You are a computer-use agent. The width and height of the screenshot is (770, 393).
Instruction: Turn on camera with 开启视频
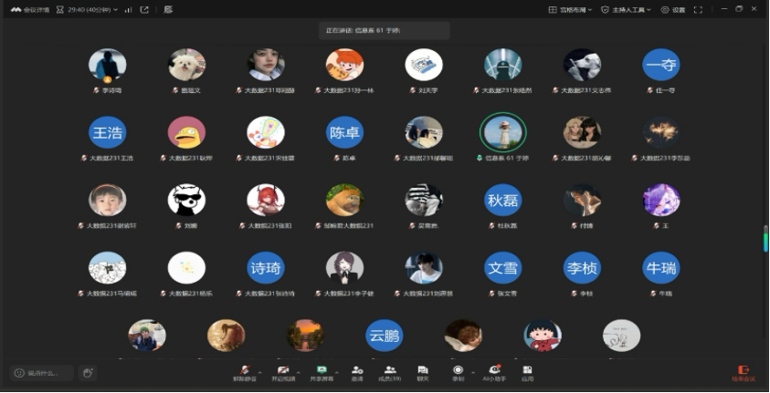tap(281, 372)
